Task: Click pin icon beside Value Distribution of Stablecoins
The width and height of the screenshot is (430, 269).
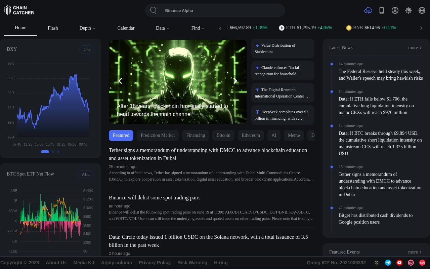Action: pos(257,45)
